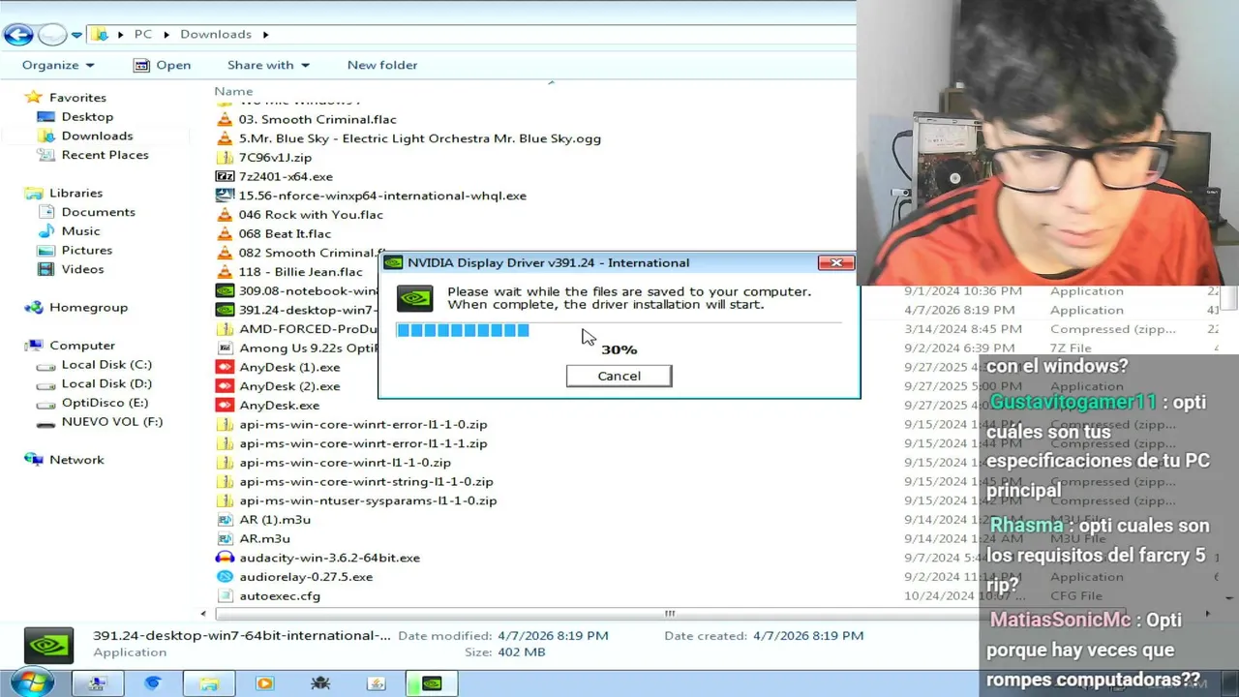Screen dimensions: 1239x697
Task: Select Favorites in navigation pane
Action: coord(77,98)
